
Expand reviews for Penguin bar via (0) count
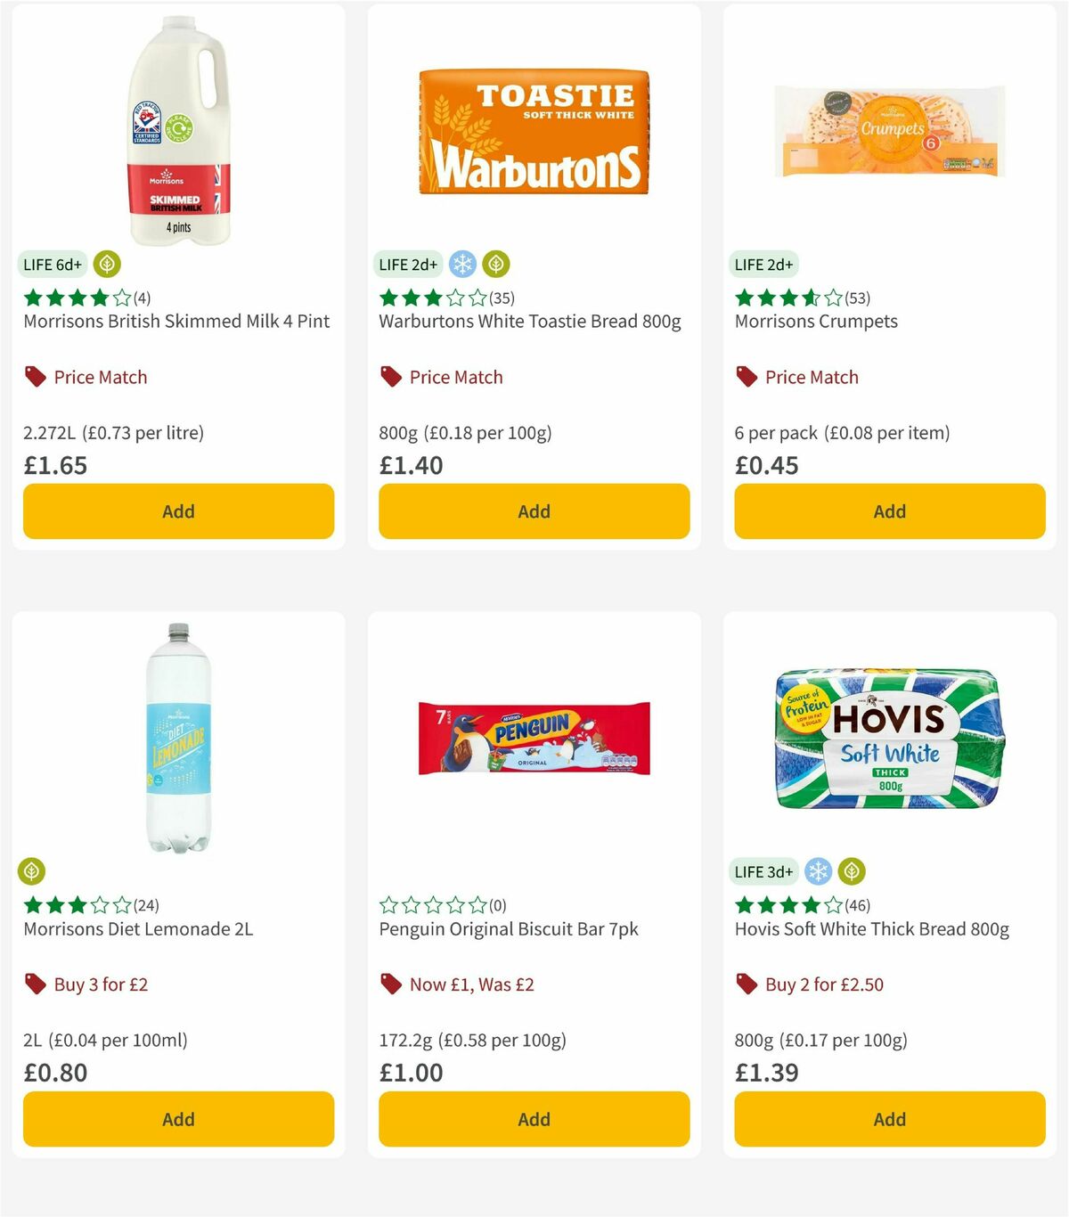497,905
